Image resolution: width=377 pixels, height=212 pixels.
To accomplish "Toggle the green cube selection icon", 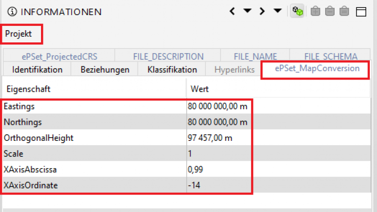I will point(297,11).
